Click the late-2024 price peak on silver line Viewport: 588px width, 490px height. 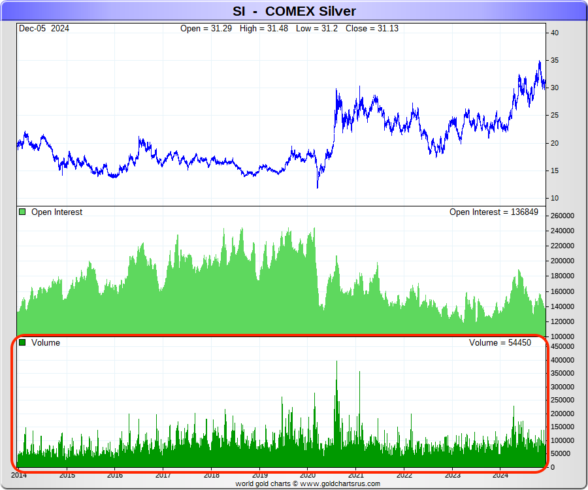540,62
